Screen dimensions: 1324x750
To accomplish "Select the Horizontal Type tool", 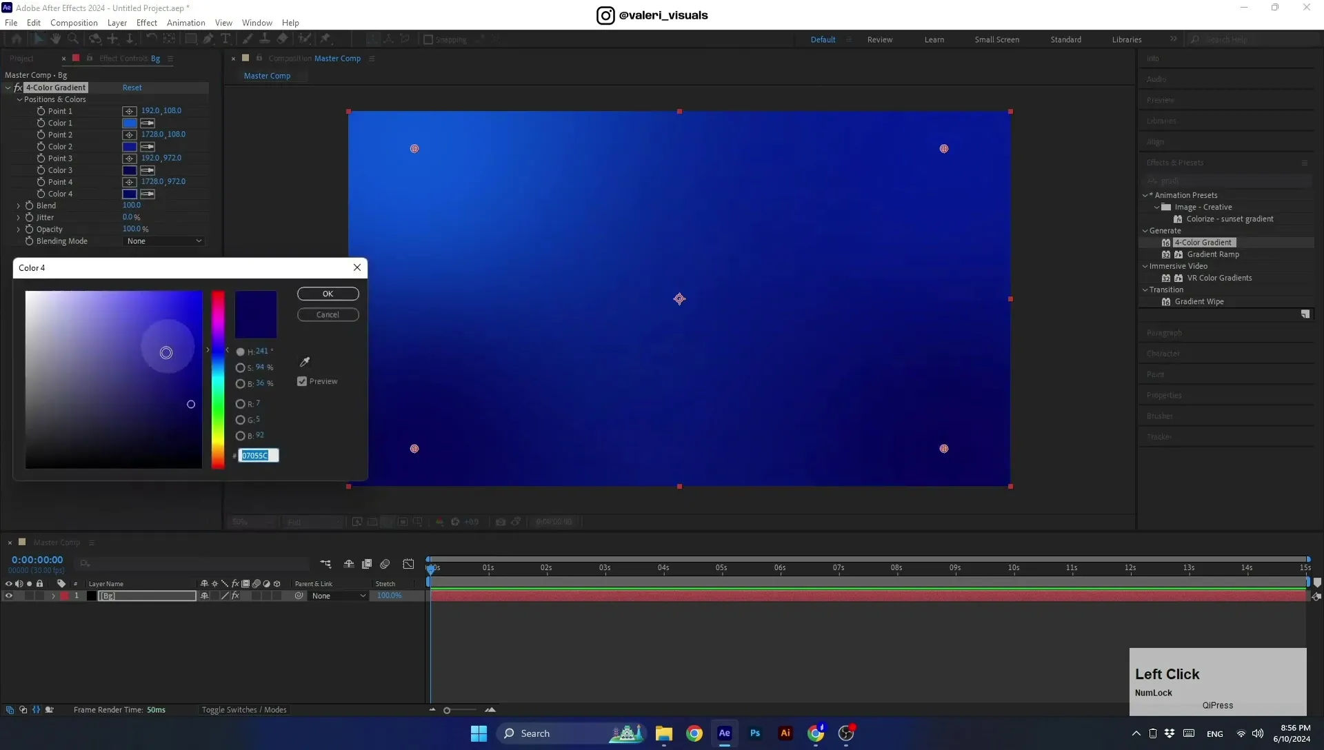I will (225, 39).
